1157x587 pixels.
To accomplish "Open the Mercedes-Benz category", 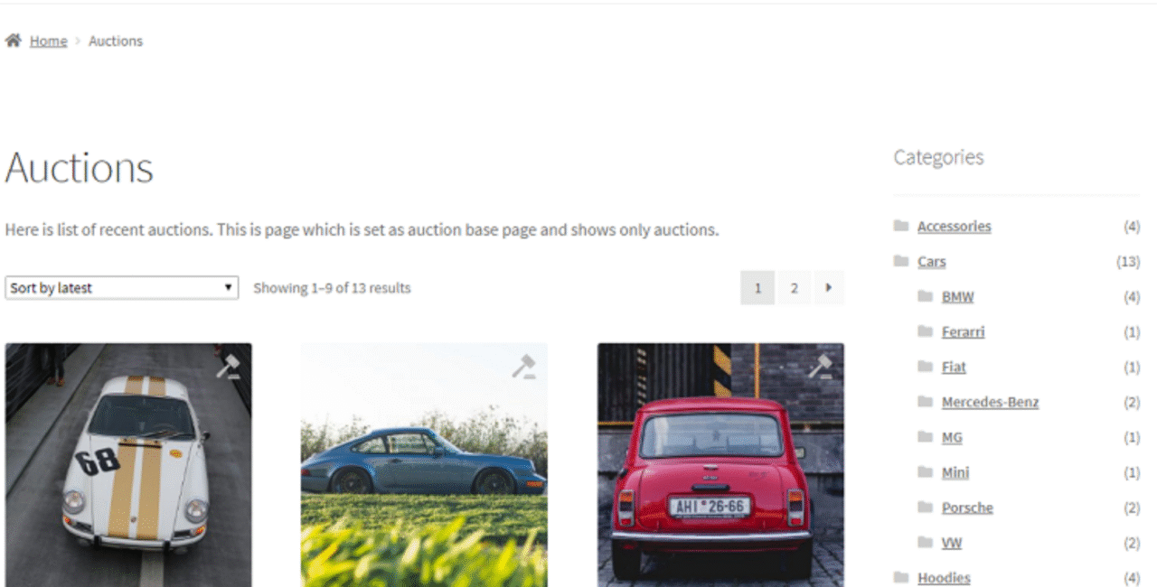I will pyautogui.click(x=990, y=402).
